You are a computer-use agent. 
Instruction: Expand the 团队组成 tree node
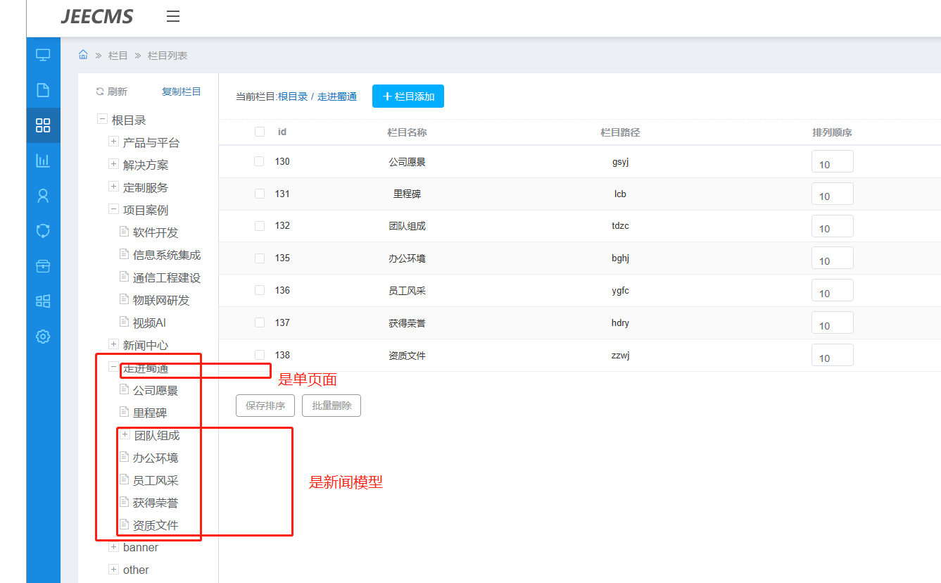(125, 435)
